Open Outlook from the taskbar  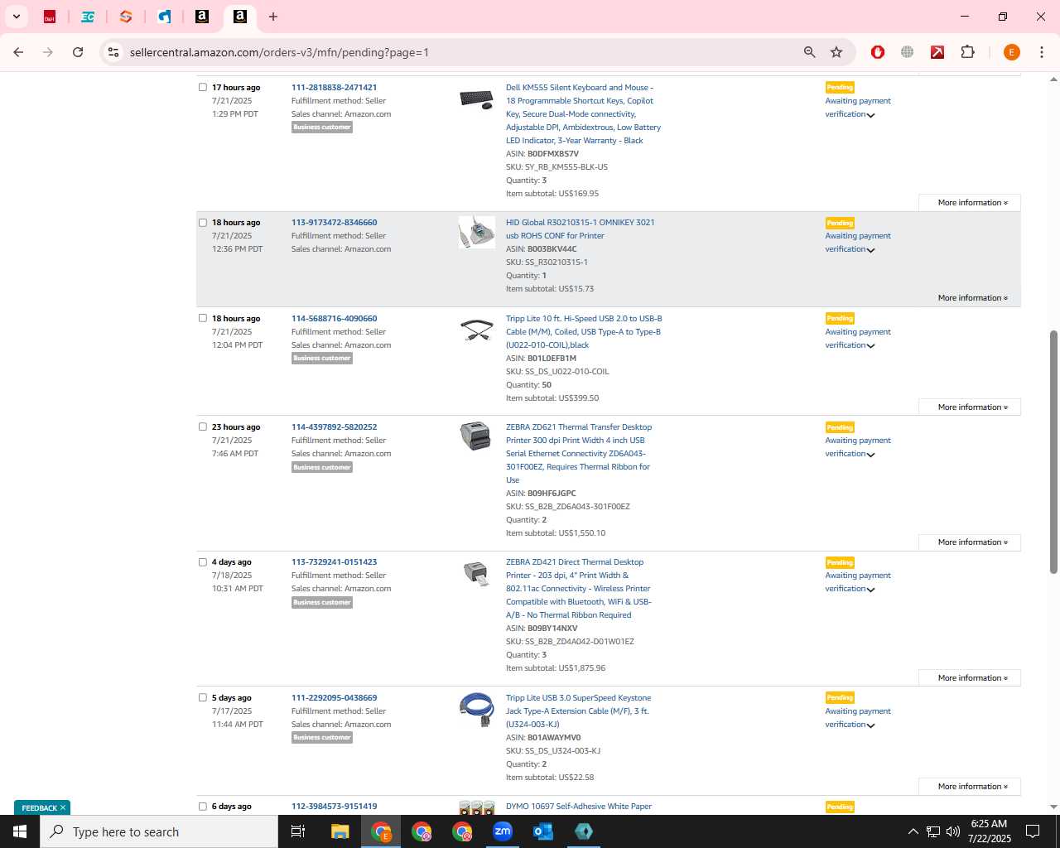(543, 831)
